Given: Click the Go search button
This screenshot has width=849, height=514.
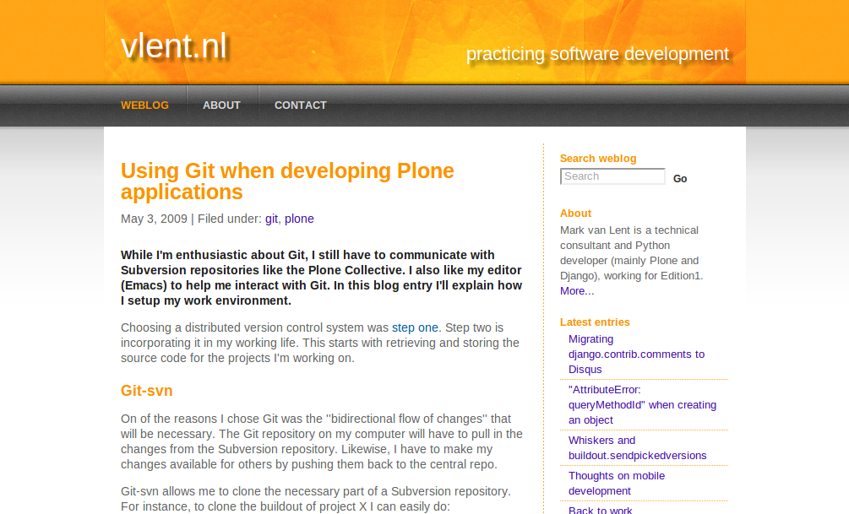Looking at the screenshot, I should point(680,179).
